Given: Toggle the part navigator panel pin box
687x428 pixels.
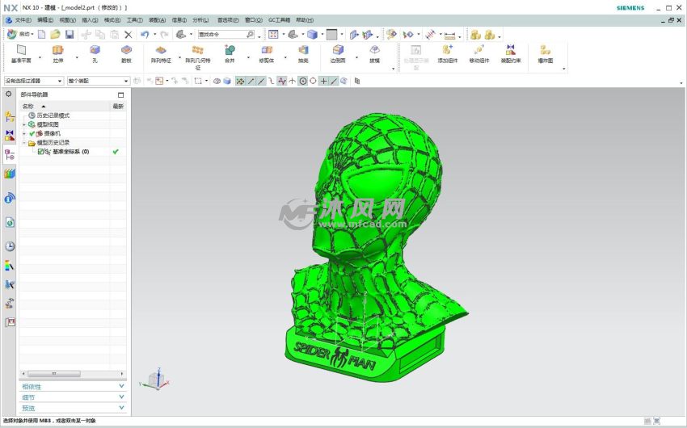Looking at the screenshot, I should (120, 95).
